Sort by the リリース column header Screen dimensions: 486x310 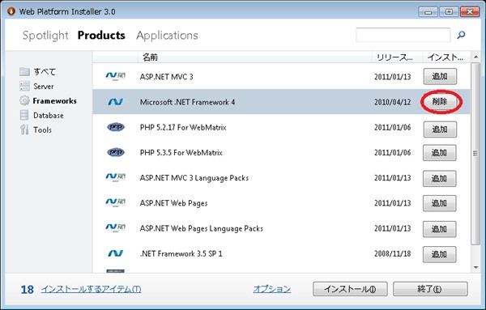coord(397,57)
